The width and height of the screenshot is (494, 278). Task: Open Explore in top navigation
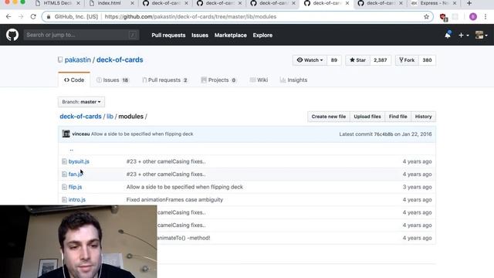[262, 35]
